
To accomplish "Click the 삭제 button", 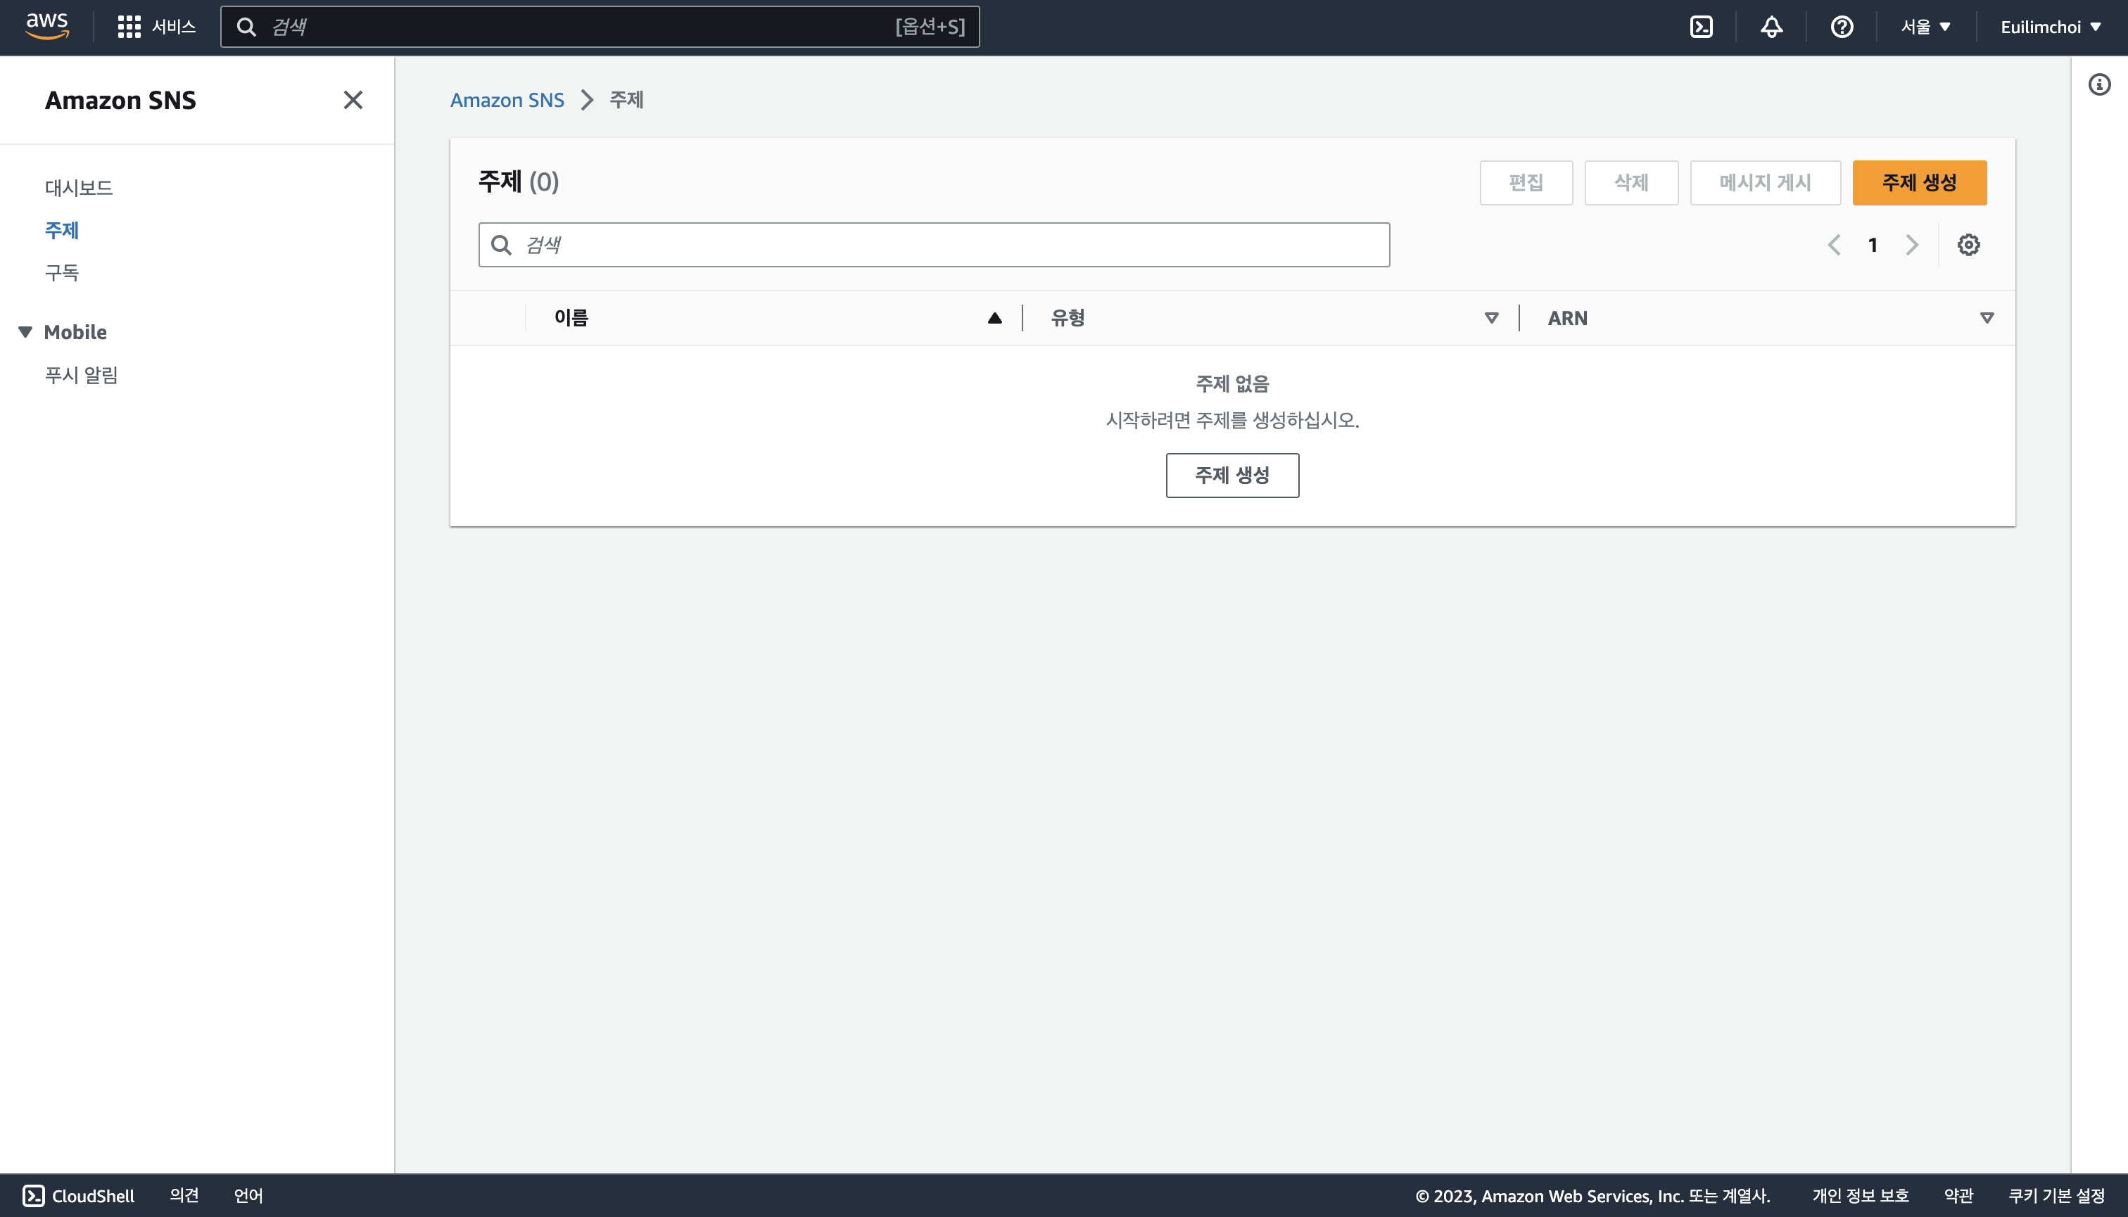I will tap(1631, 182).
